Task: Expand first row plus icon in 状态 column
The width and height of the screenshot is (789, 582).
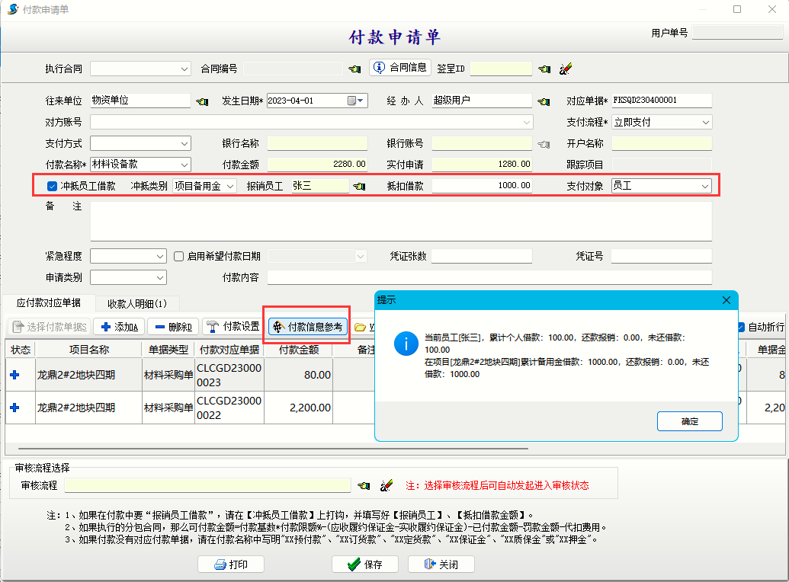Action: (x=14, y=374)
